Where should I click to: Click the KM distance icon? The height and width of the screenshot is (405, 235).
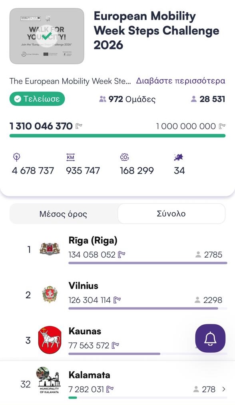[x=70, y=157]
